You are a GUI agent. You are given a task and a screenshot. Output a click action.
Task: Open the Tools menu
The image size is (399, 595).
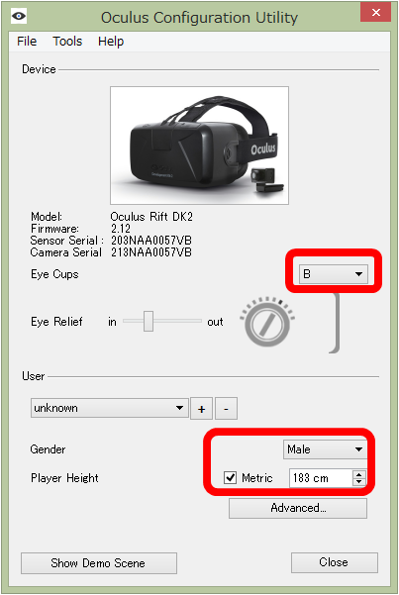click(67, 41)
